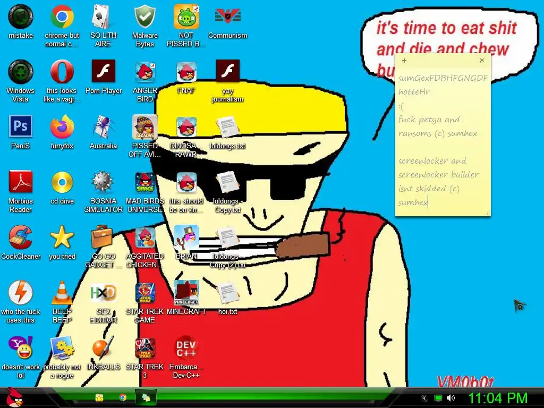Show hidden tray icons arrow
544x408 pixels.
424,398
